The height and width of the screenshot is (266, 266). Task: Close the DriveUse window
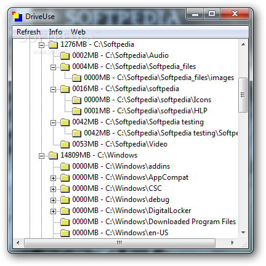[235, 14]
